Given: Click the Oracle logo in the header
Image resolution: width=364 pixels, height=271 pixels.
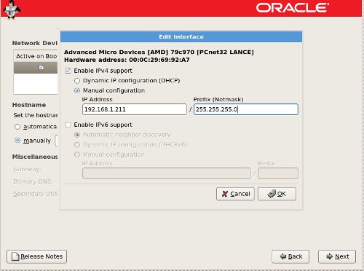Looking at the screenshot, I should [293, 7].
